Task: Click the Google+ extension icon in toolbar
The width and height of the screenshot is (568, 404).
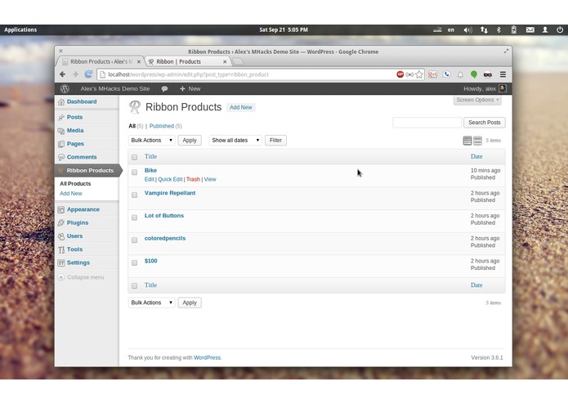Action: pos(432,74)
